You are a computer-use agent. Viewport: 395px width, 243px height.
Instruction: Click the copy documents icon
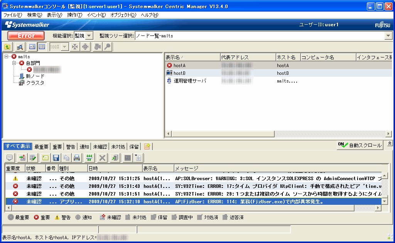pos(66,158)
